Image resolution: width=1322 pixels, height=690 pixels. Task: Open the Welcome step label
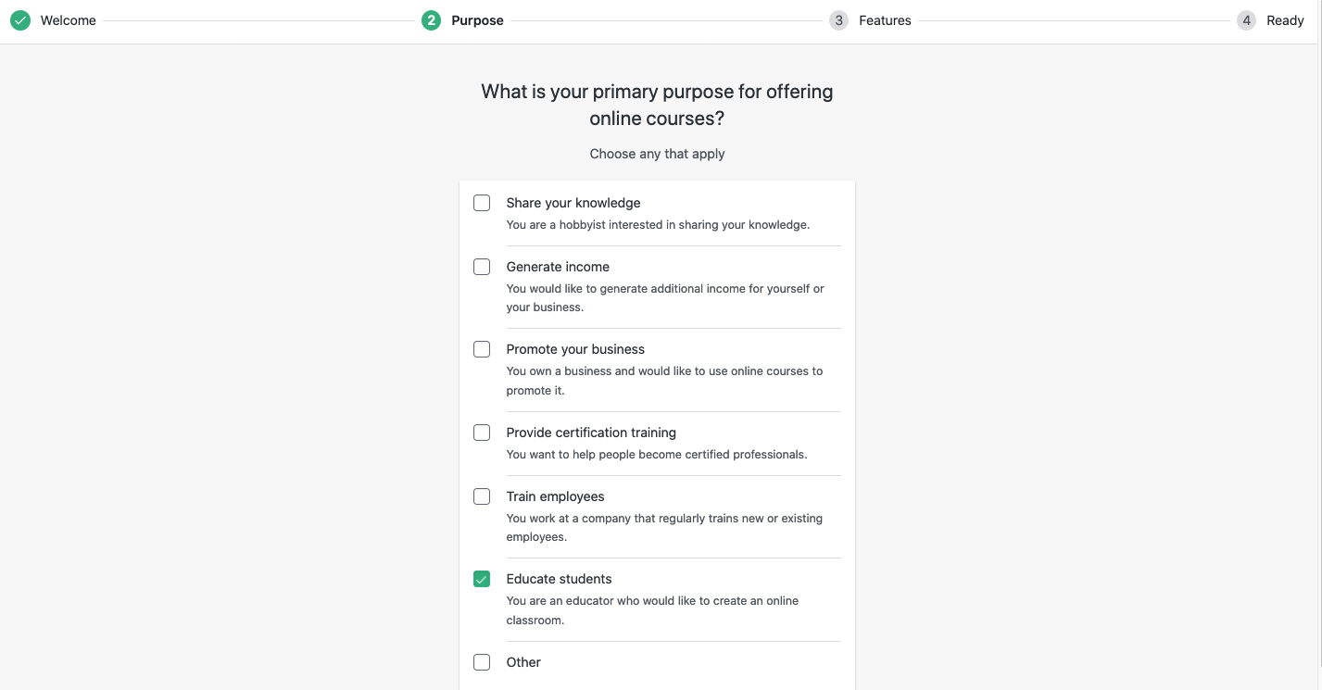(x=69, y=20)
